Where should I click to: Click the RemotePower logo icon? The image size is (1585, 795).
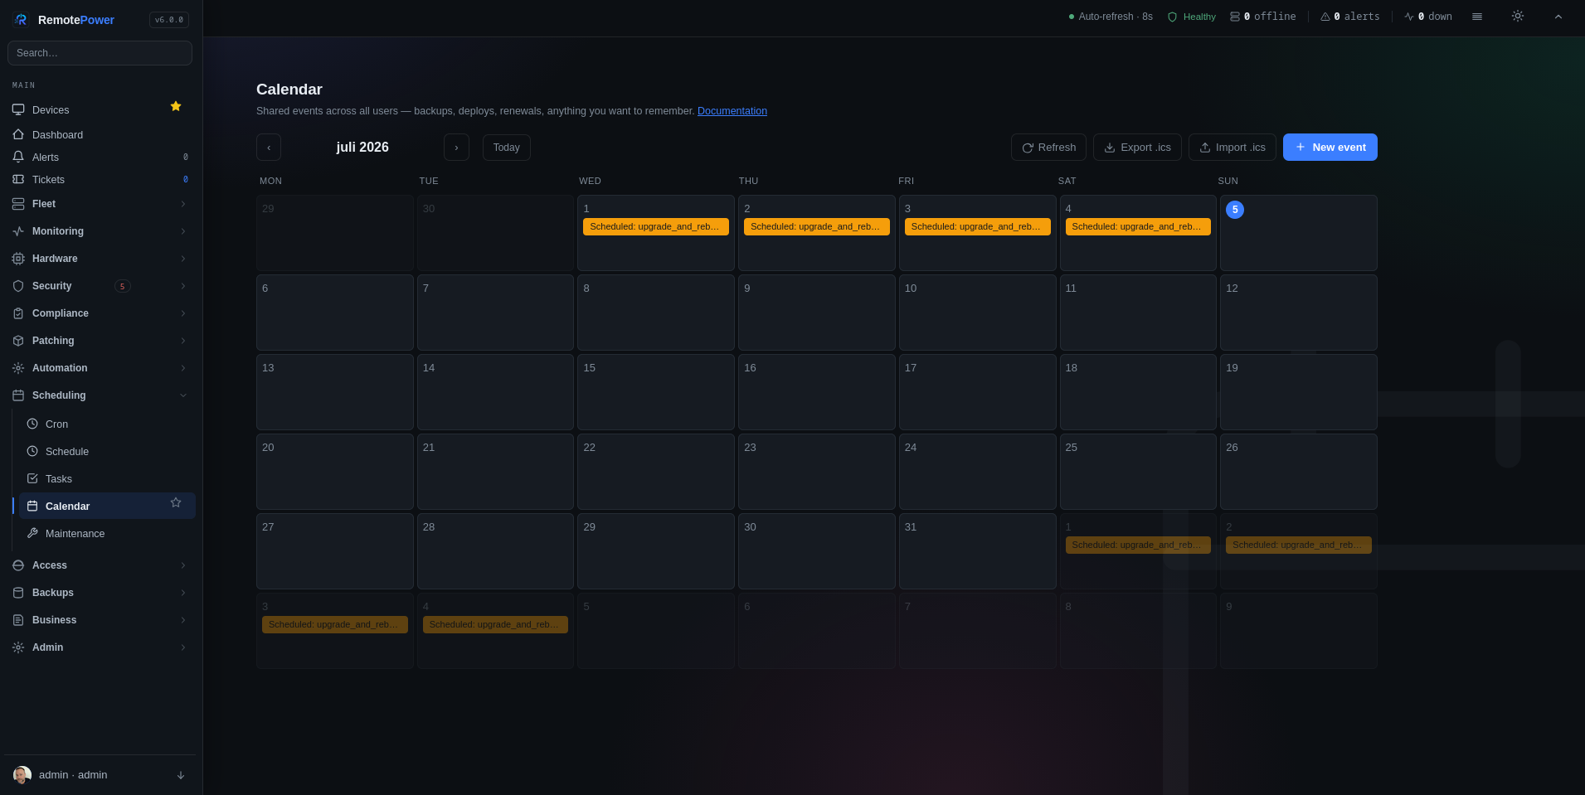point(21,20)
